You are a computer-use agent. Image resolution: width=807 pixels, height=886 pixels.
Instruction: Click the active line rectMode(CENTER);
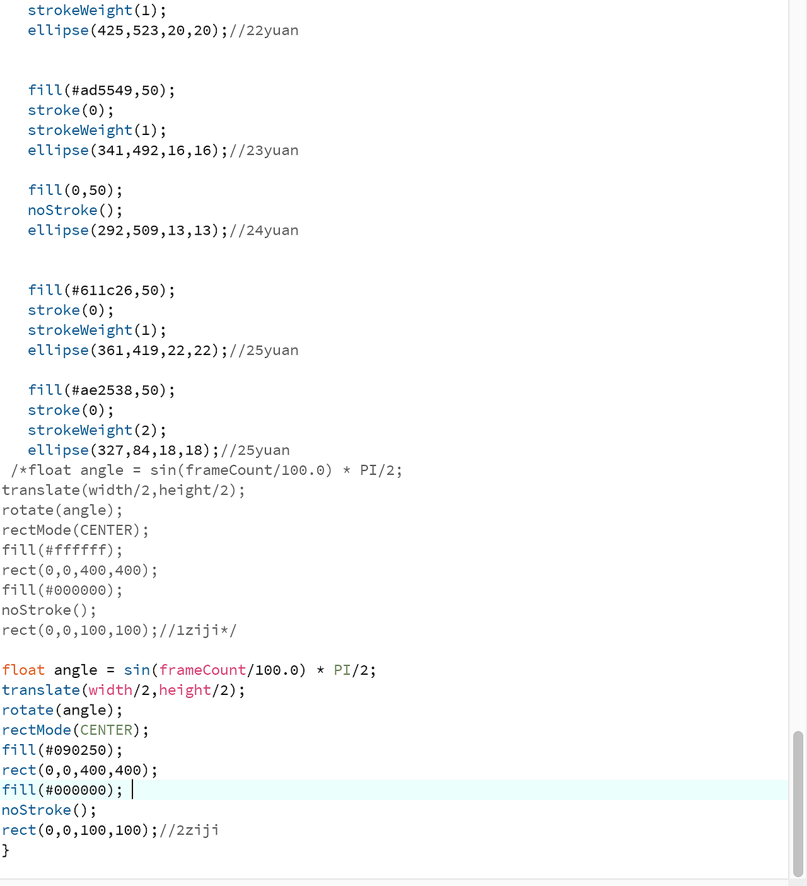76,730
